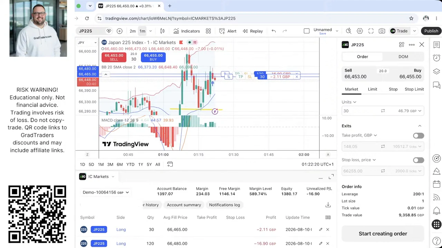The image size is (442, 248).
Task: Edit the 30-qty JP225 position
Action: click(320, 229)
